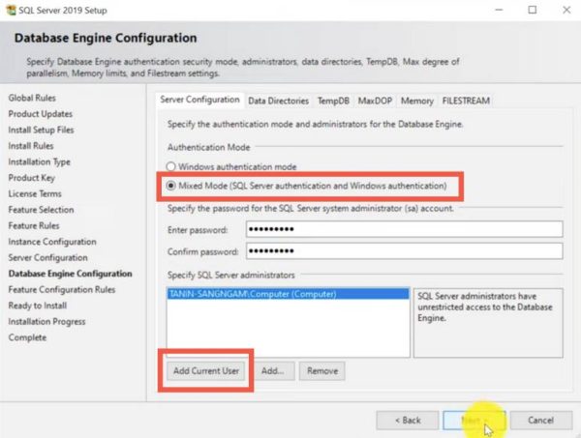Minimize the SQL Server 2019 Setup window

(x=499, y=10)
